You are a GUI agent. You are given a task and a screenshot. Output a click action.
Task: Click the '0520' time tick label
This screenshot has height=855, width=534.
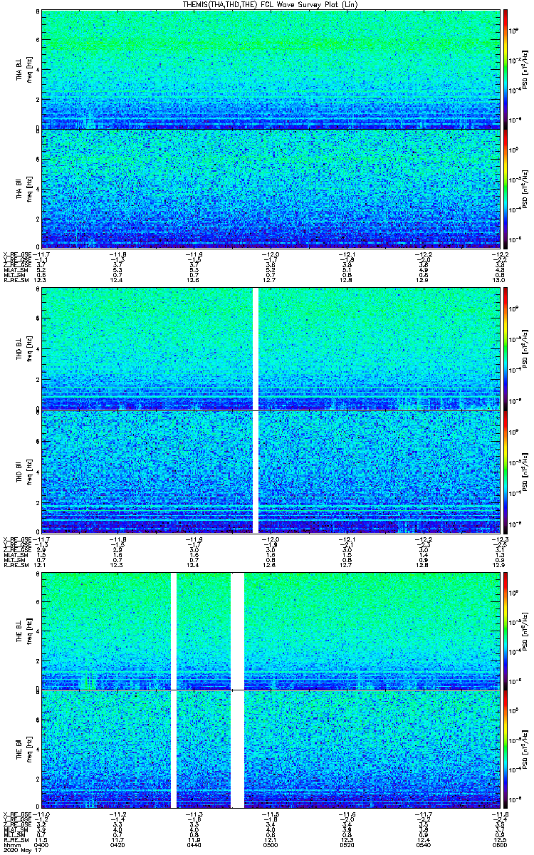pos(347,846)
